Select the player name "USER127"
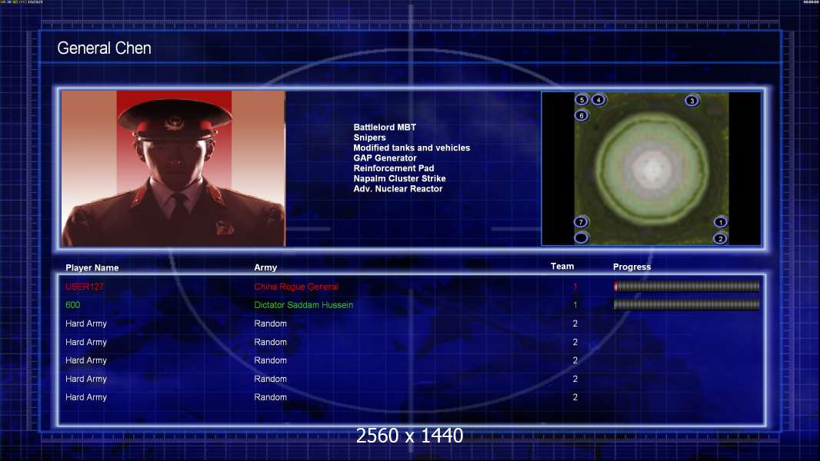Screen dimensions: 820x461 point(84,287)
